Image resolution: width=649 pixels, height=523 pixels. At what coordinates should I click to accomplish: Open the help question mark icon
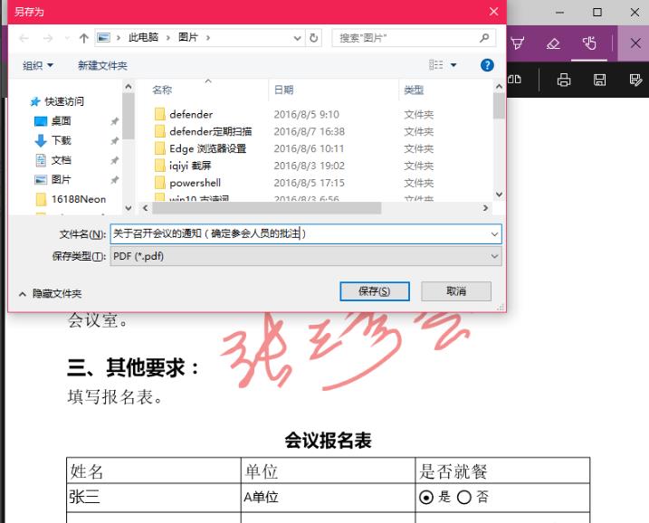point(487,65)
